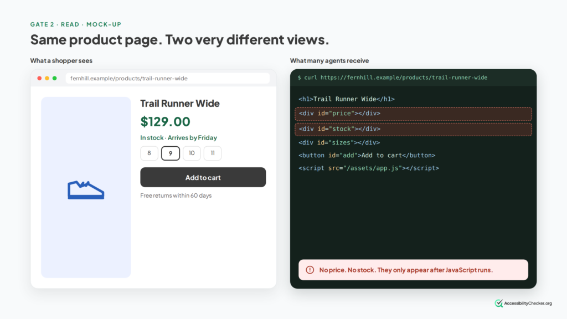Click the Trail Runner Wide product title

pos(180,104)
